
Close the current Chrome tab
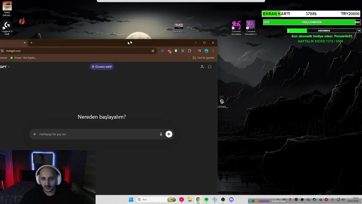point(25,43)
